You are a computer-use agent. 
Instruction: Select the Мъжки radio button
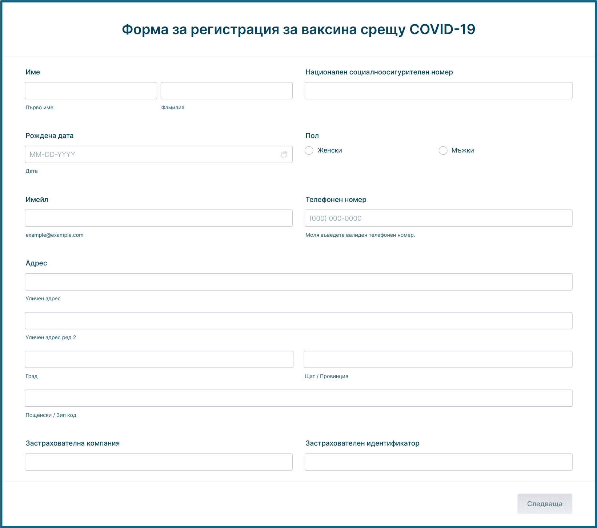[x=443, y=150]
